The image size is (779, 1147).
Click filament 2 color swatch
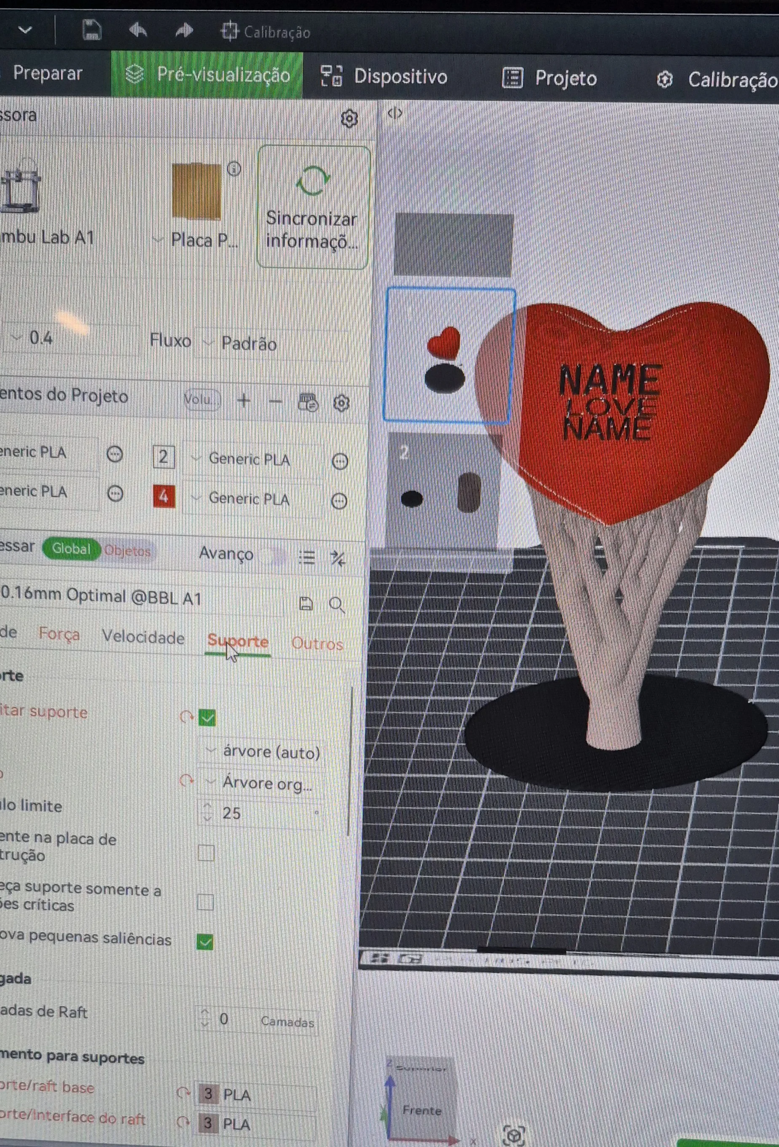click(x=163, y=457)
